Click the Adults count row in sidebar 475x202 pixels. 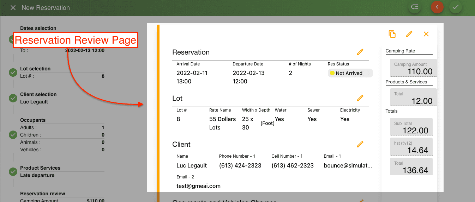click(x=62, y=127)
